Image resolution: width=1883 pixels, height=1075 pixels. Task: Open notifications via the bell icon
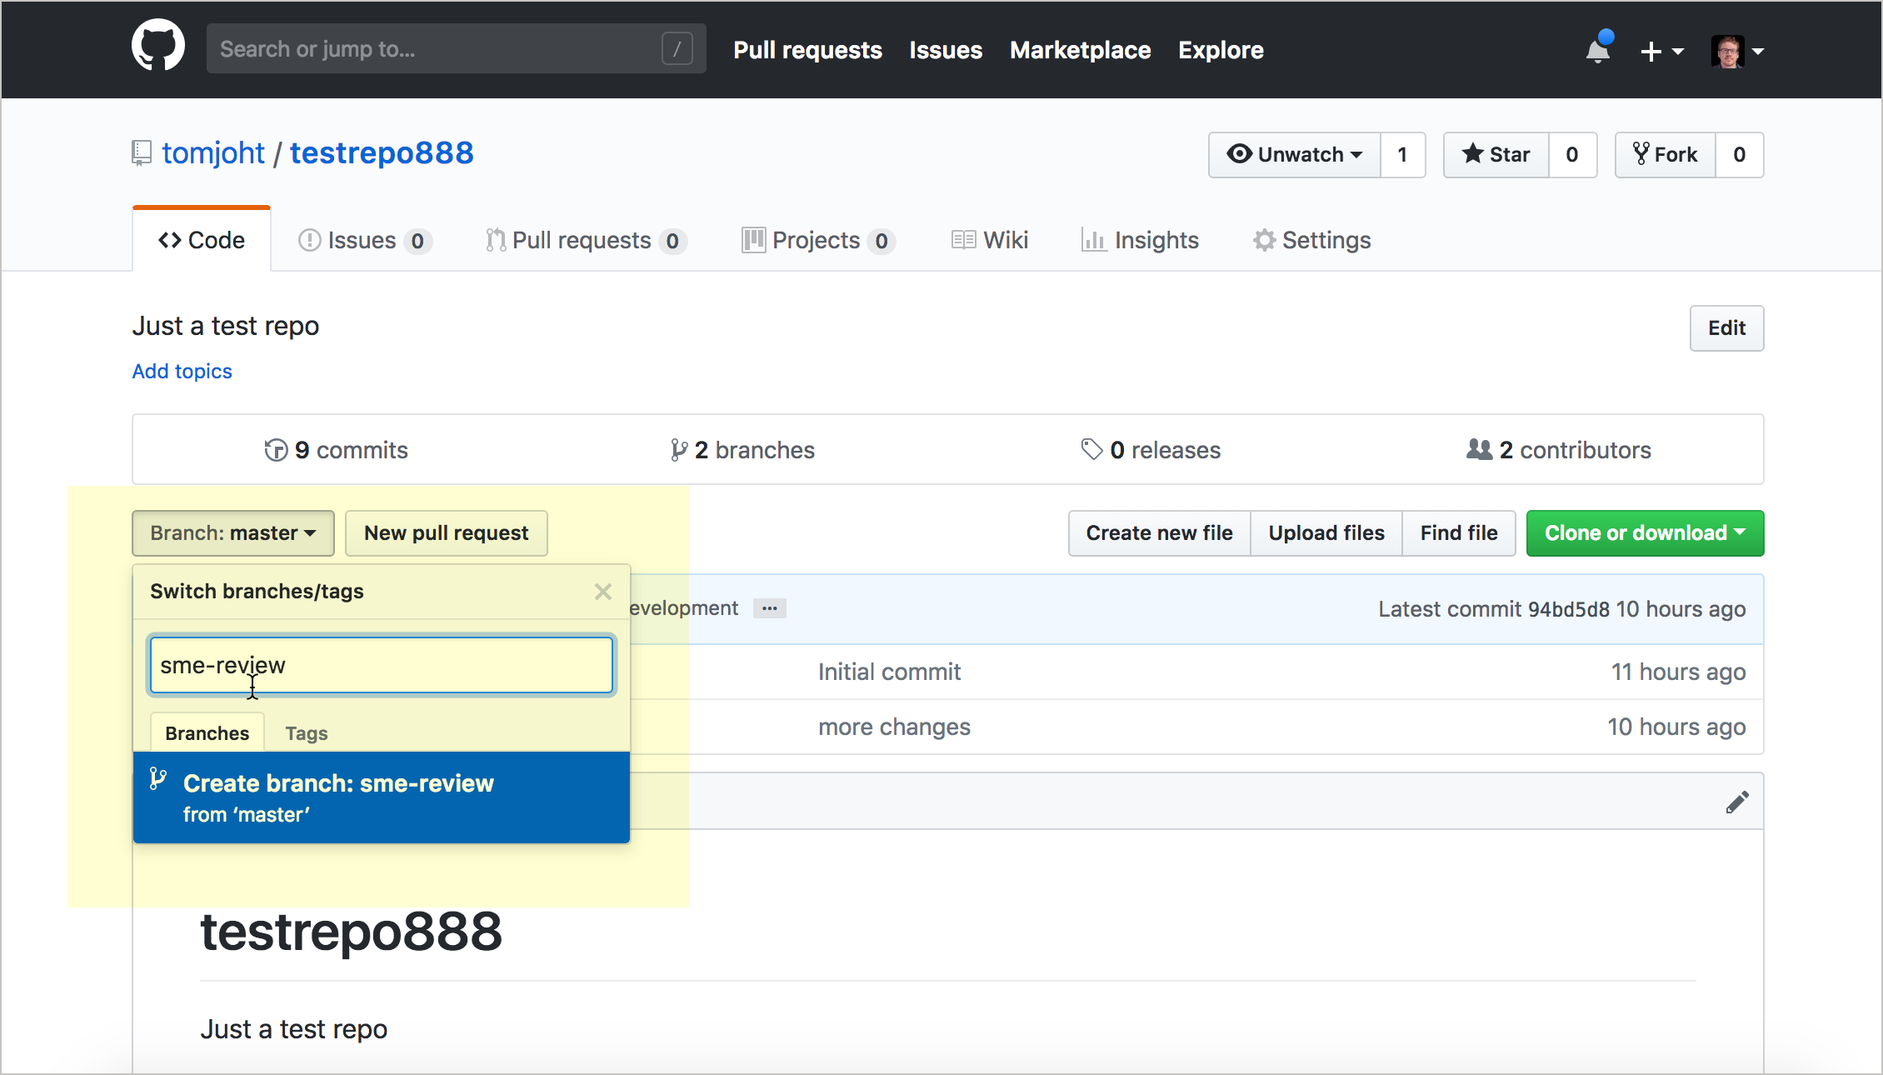click(x=1596, y=50)
